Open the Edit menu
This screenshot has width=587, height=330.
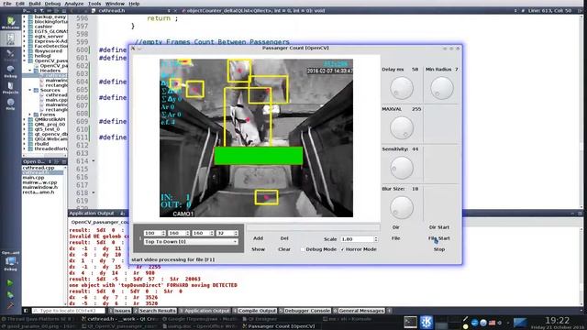[20, 4]
